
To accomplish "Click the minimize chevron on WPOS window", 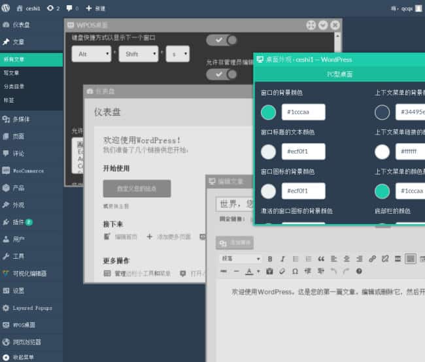I will [x=323, y=25].
